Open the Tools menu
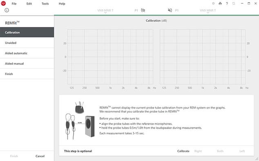Image resolution: width=259 pixels, height=161 pixels. [x=45, y=4]
